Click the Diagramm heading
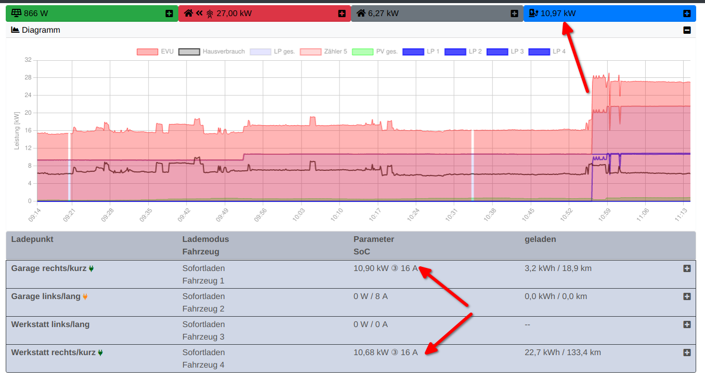705x379 pixels. 41,30
